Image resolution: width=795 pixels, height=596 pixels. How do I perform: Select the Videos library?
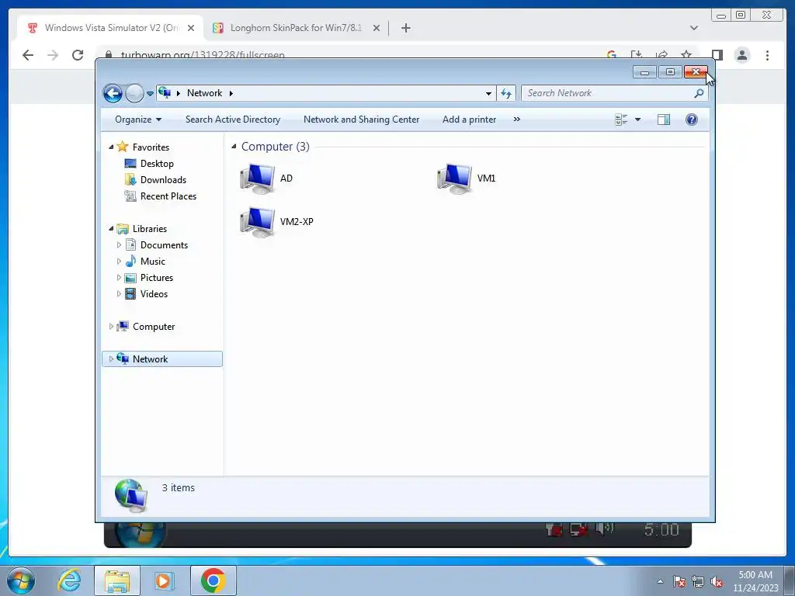(154, 294)
